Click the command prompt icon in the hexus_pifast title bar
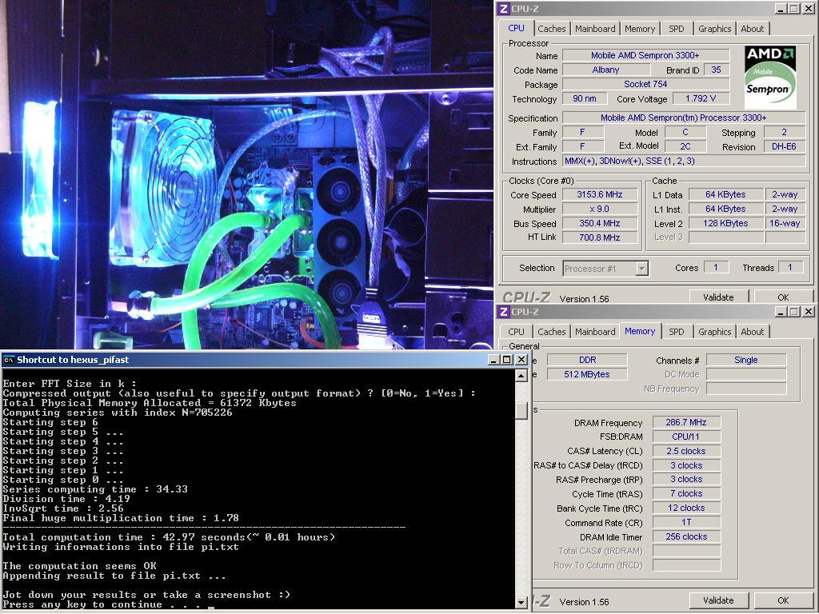This screenshot has height=614, width=819. point(8,360)
